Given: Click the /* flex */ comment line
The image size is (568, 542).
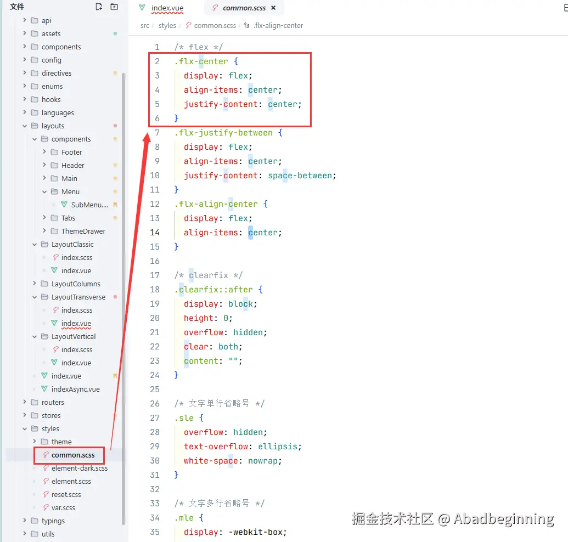Looking at the screenshot, I should (x=199, y=47).
